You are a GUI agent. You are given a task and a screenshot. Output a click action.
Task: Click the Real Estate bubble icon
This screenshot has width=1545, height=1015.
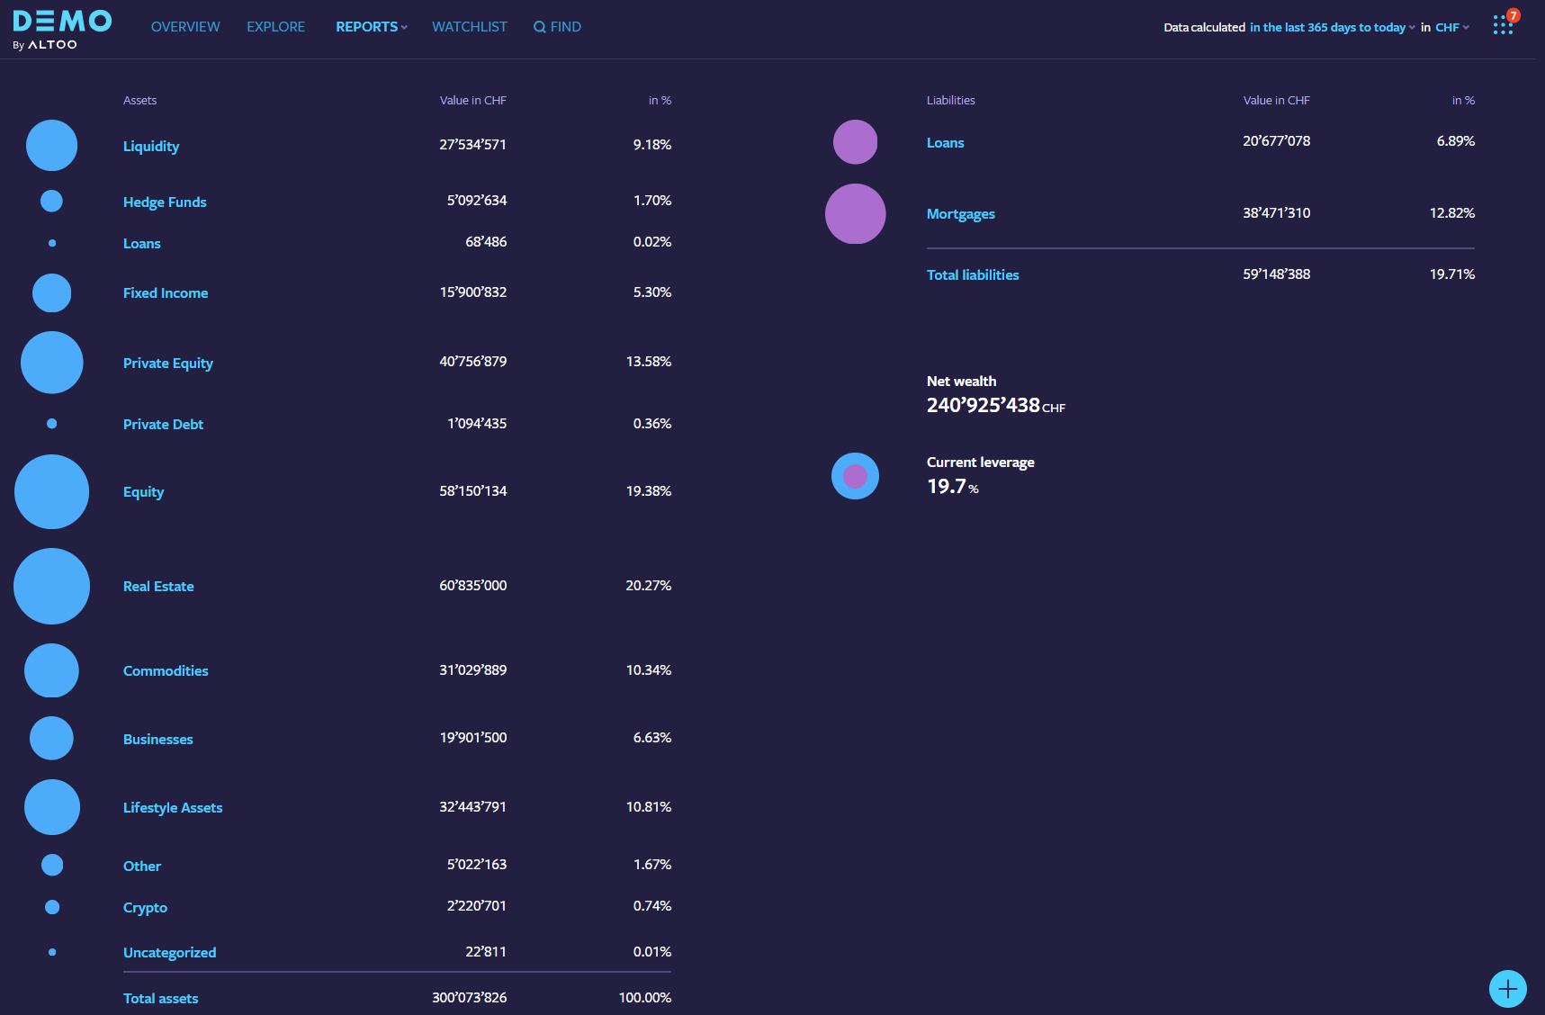52,586
